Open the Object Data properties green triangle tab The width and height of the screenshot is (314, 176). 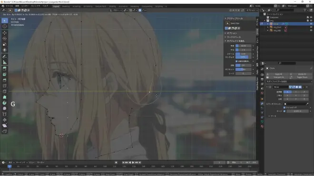coord(262,121)
